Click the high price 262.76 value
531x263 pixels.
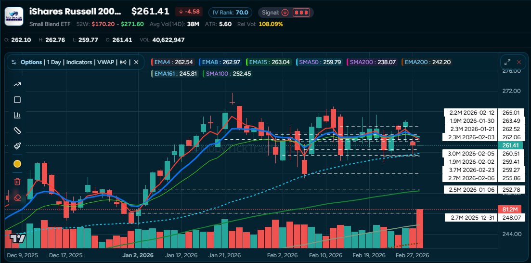point(55,40)
